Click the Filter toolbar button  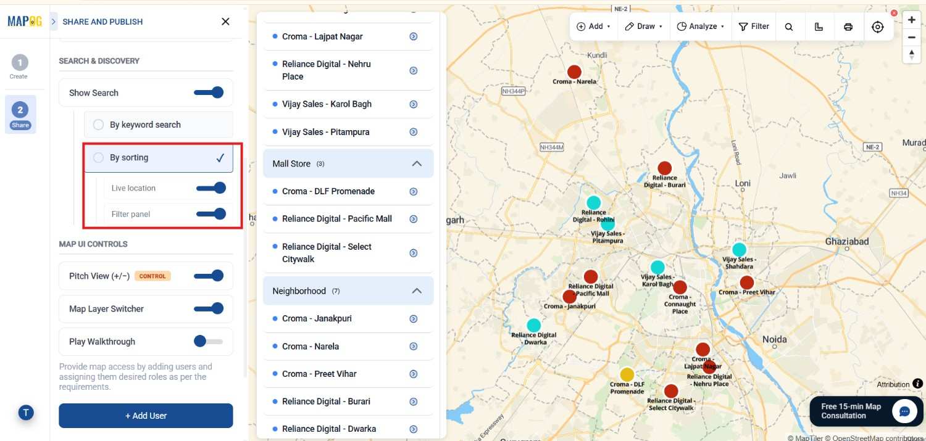754,27
